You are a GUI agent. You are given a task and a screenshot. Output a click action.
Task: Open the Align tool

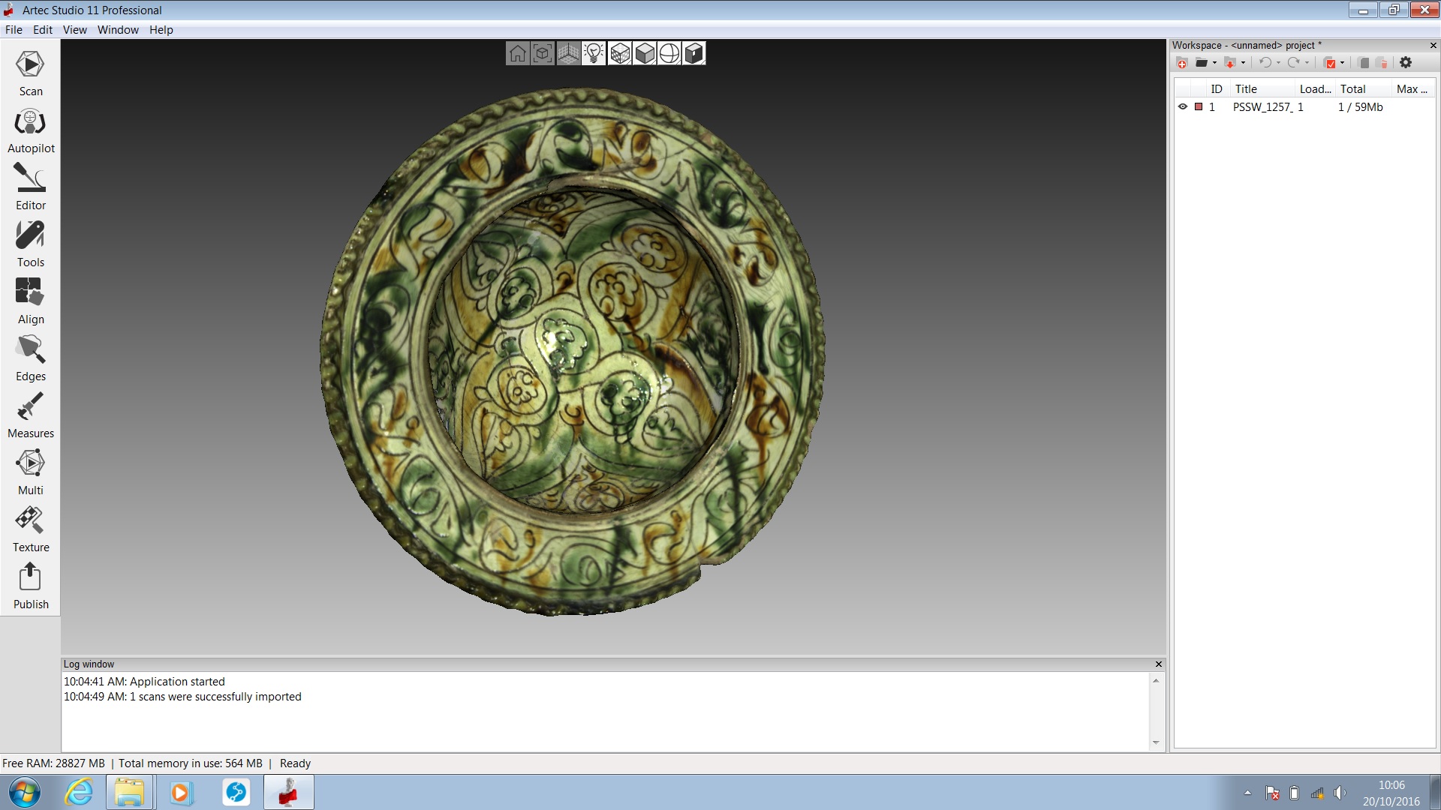pyautogui.click(x=30, y=301)
